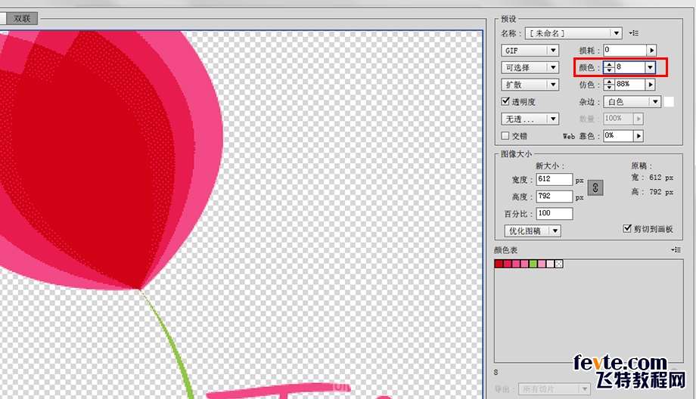Open the GIF file format dropdown
696x399 pixels.
pos(530,51)
